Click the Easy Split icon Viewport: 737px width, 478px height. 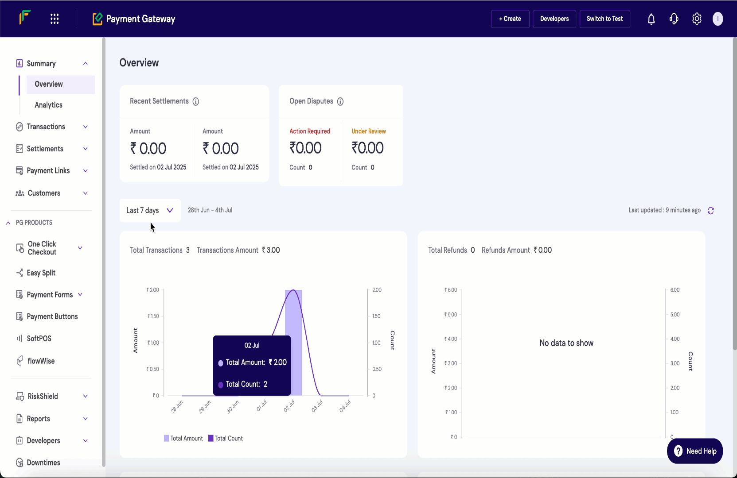(19, 273)
